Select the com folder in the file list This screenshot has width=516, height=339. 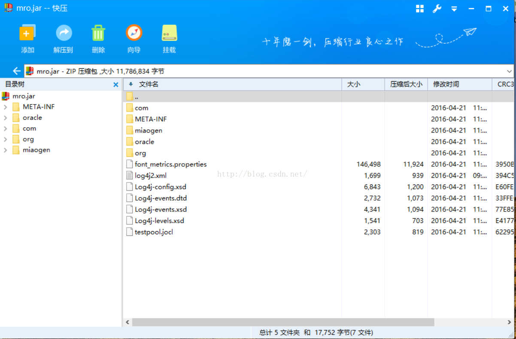pyautogui.click(x=319, y=108)
